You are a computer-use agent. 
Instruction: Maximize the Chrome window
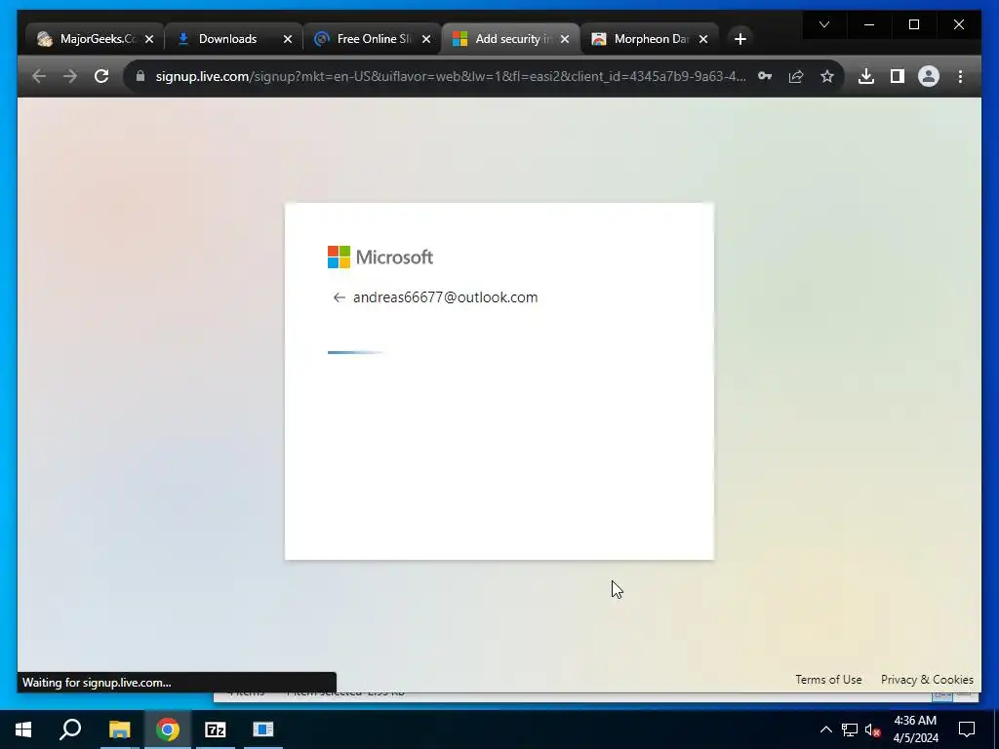click(914, 24)
